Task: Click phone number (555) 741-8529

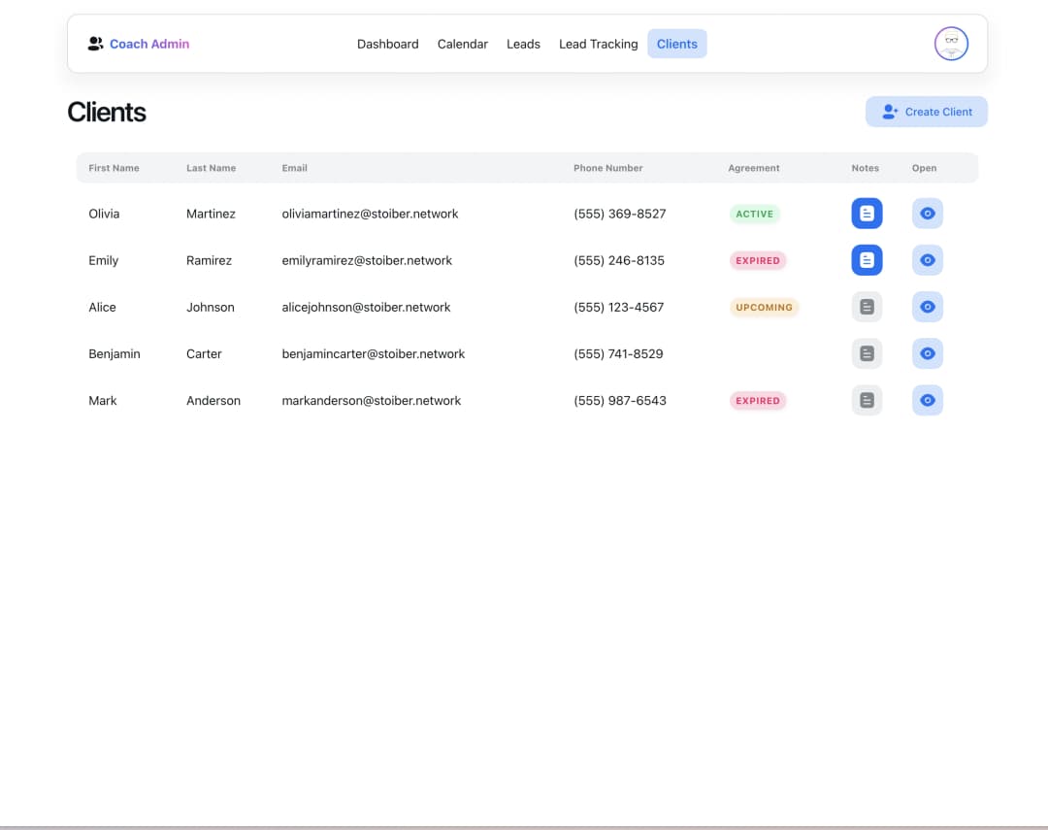Action: point(618,353)
